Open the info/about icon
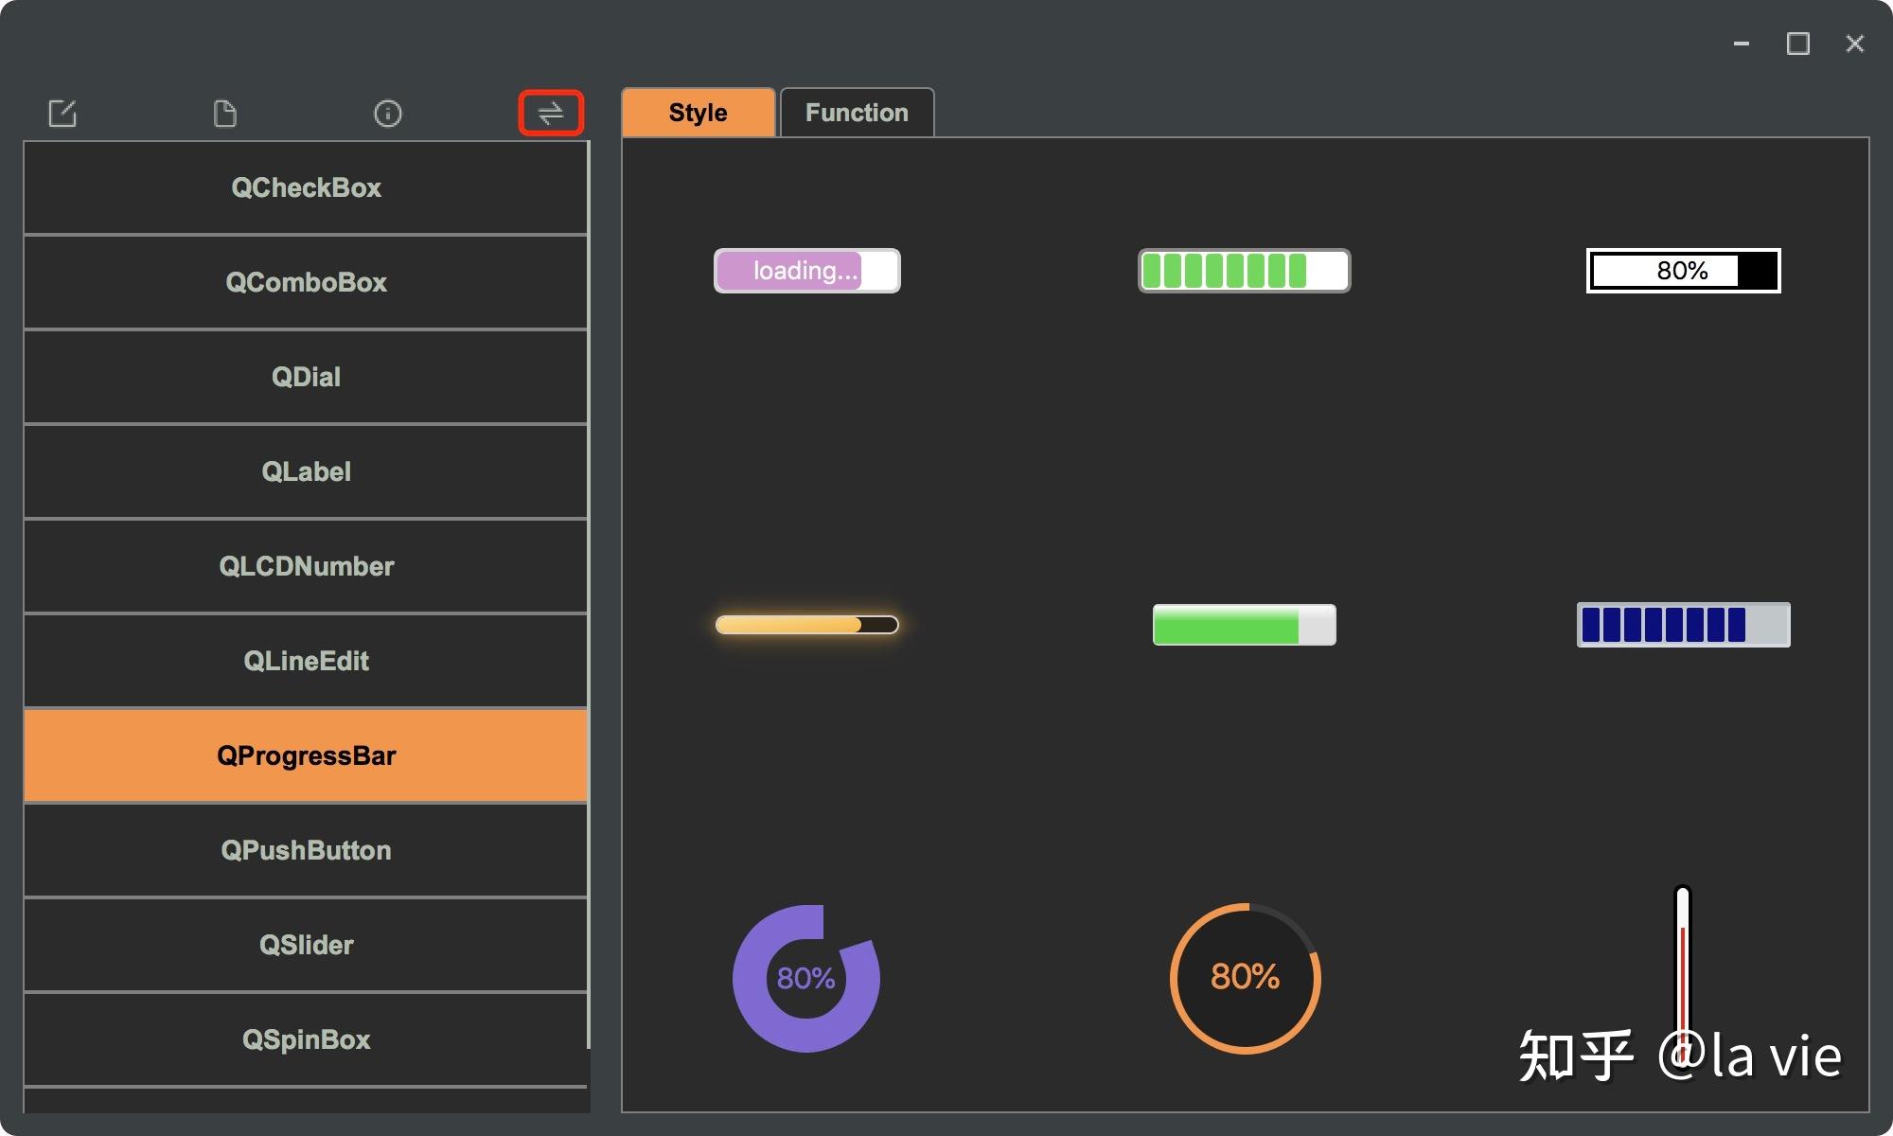 (388, 113)
